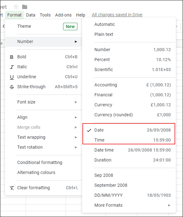This screenshot has width=183, height=217.
Task: Expand the Text rotation submenu arrow
Action: 76,147
